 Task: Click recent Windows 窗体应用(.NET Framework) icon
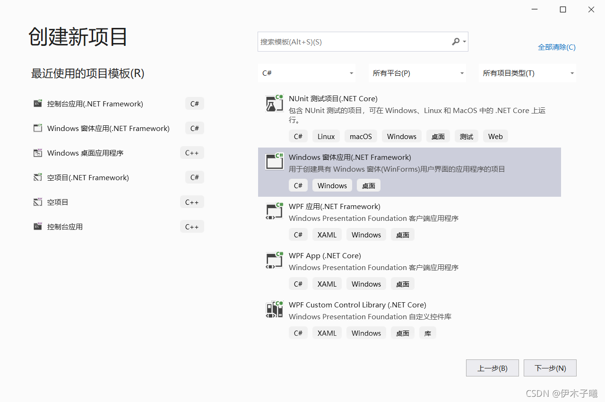click(x=38, y=128)
